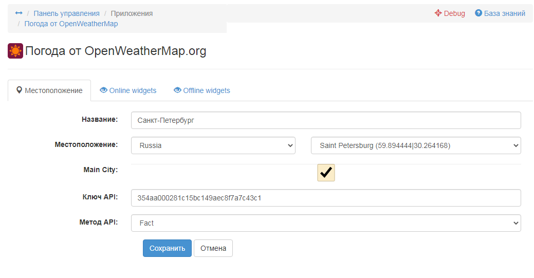Screen dimensions: 534x278
Task: Click the map pin icon on Местоположение tab
Action: pyautogui.click(x=20, y=90)
